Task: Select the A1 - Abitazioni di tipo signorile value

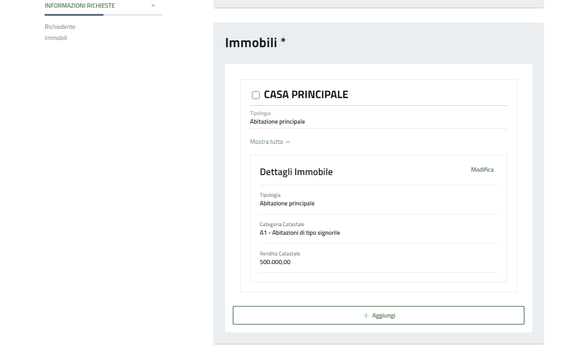Action: point(300,233)
